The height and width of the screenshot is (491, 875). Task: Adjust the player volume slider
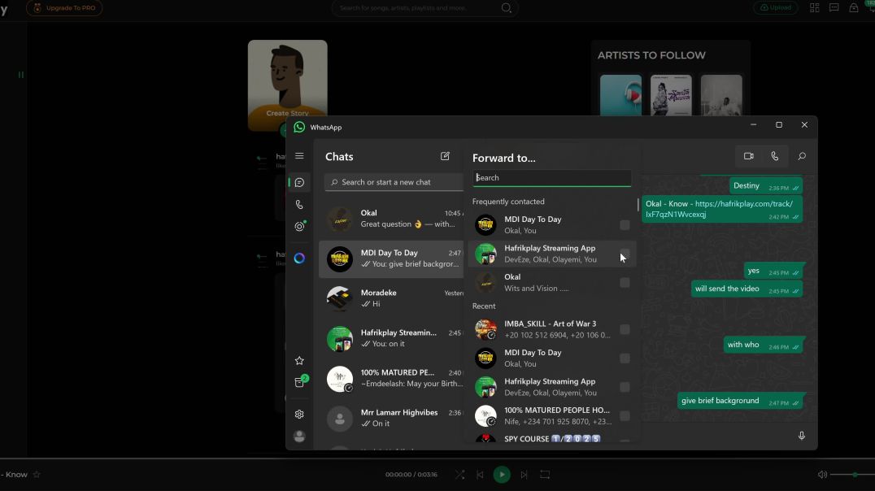[852, 475]
